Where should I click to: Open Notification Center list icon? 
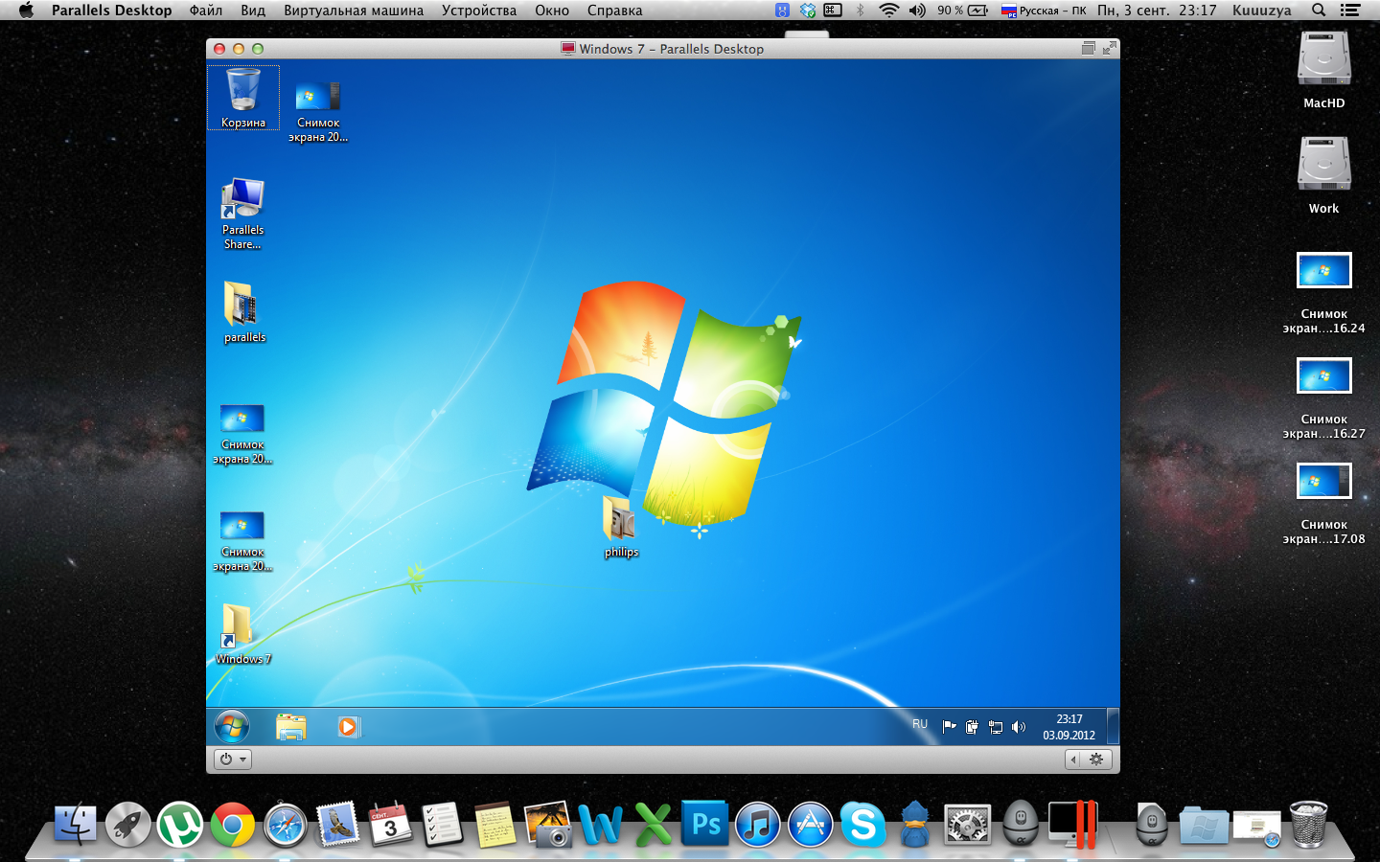[1350, 11]
